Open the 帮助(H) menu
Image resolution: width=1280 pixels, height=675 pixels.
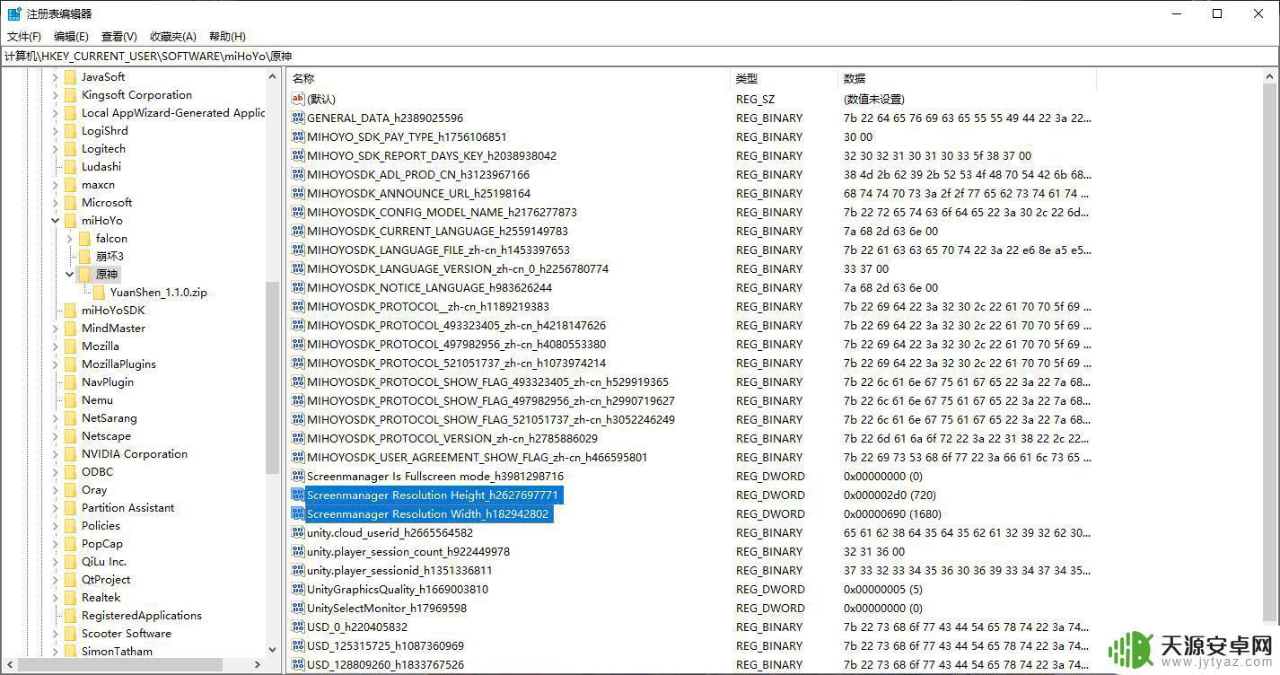pos(227,36)
